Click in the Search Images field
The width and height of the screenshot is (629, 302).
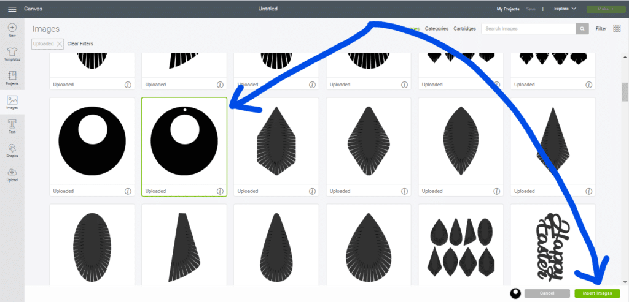tap(529, 29)
